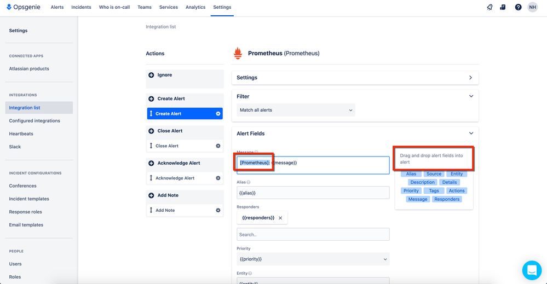
Task: Collapse the Alert Fields section chevron
Action: click(x=471, y=134)
